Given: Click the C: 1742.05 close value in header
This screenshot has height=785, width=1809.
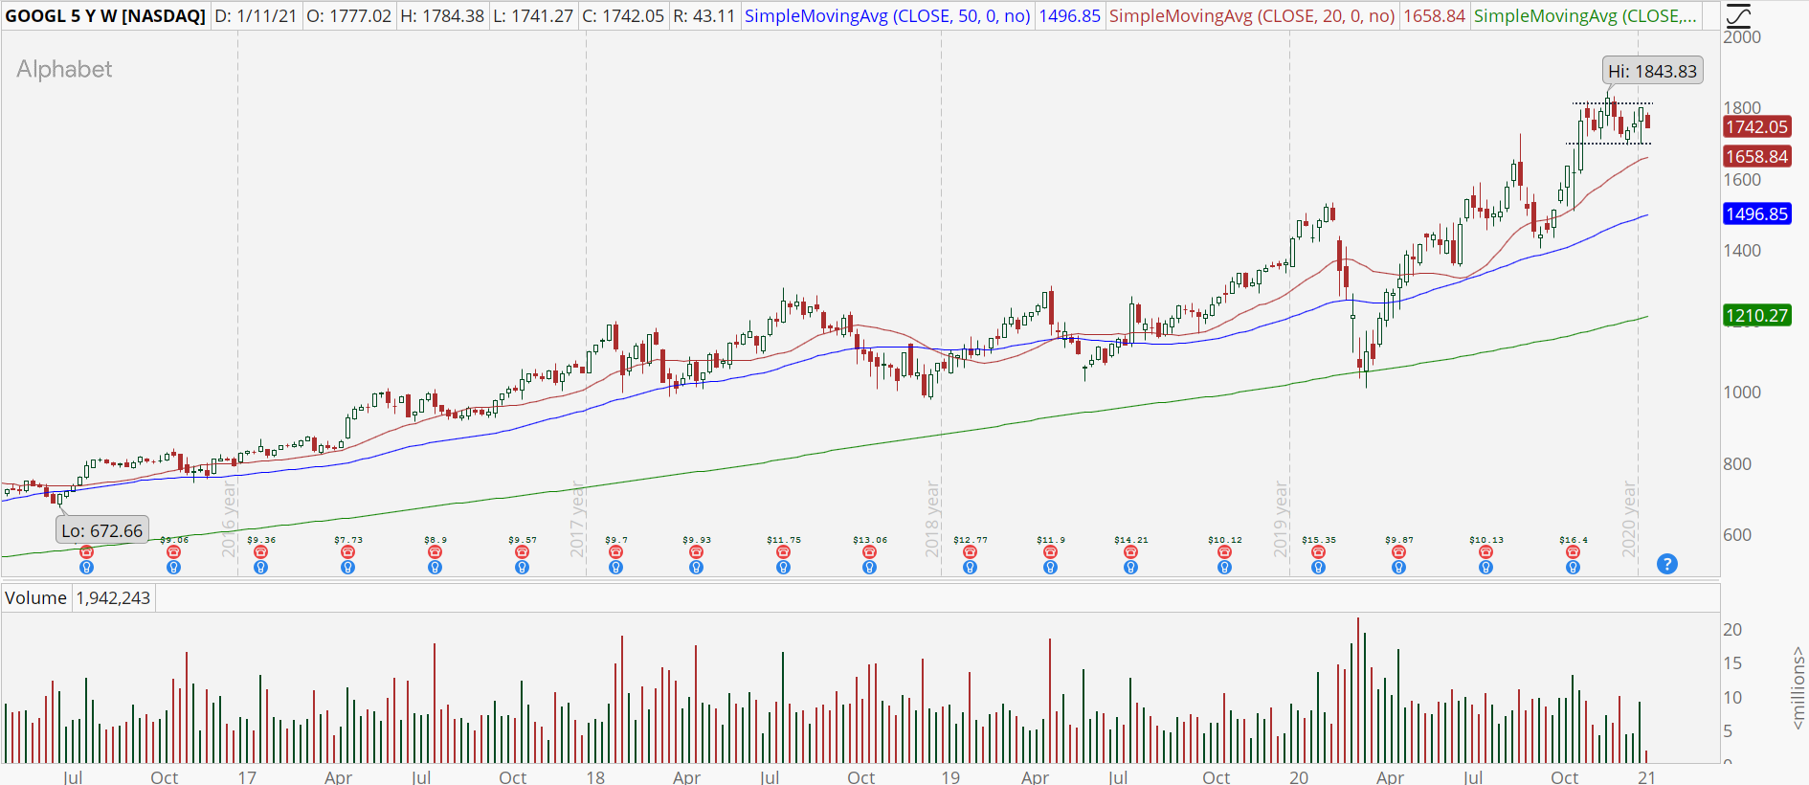Looking at the screenshot, I should click(x=623, y=16).
